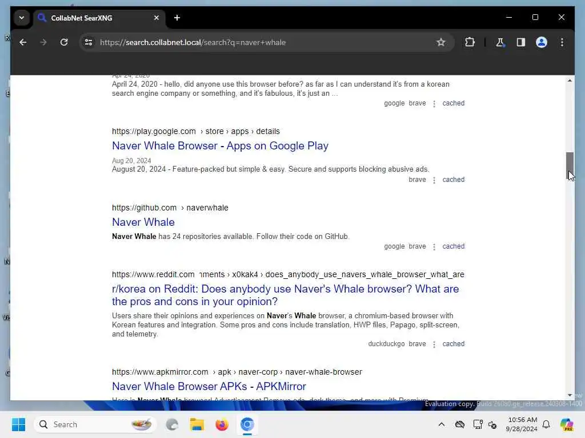The height and width of the screenshot is (438, 585).
Task: Toggle the browser side panel
Action: 521,42
